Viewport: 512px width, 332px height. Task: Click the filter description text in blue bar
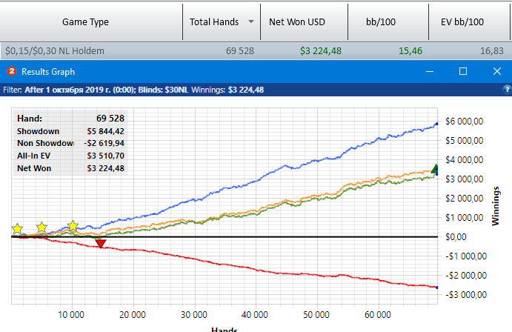click(x=133, y=90)
